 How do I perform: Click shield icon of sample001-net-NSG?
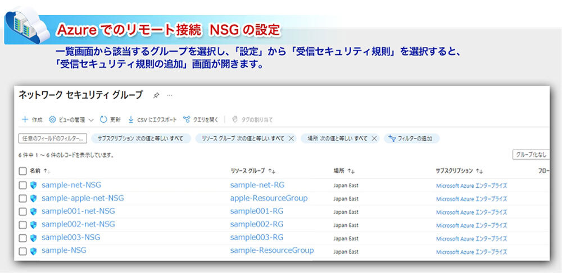[x=33, y=211]
